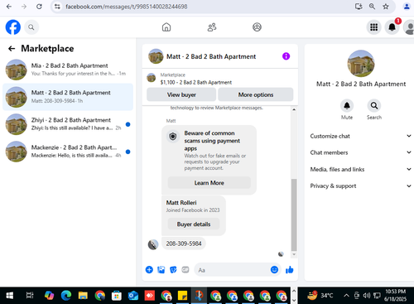Click the browser back arrow
Viewport: 414px width, 304px height.
(9, 7)
